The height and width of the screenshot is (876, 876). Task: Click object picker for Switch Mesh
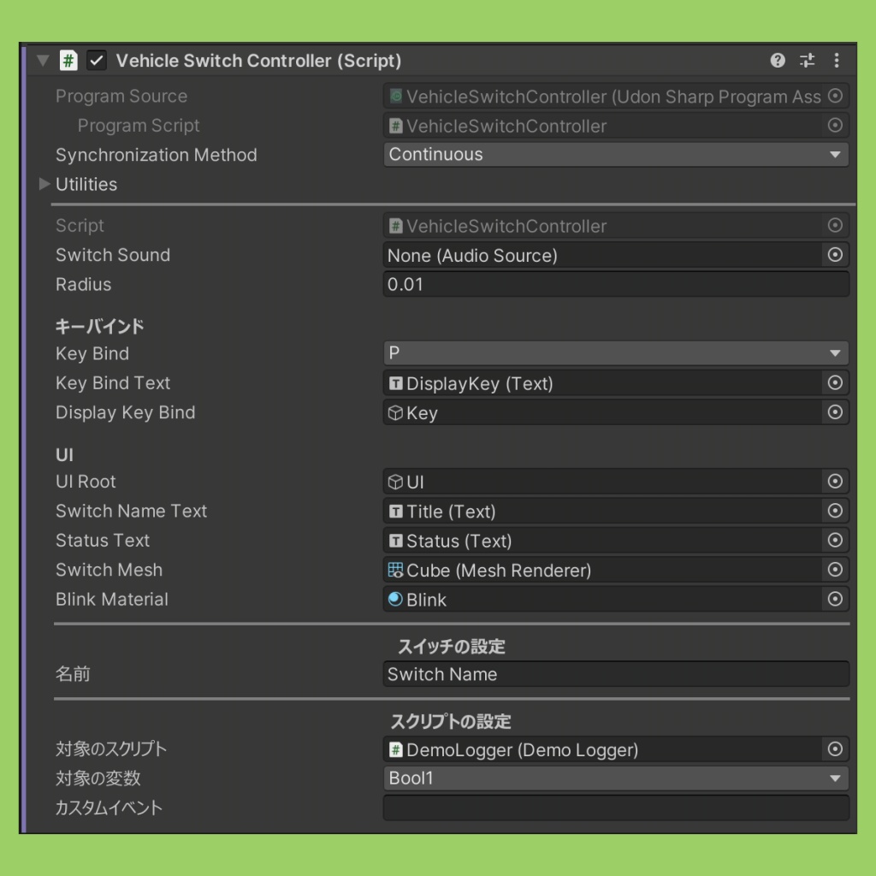tap(835, 570)
